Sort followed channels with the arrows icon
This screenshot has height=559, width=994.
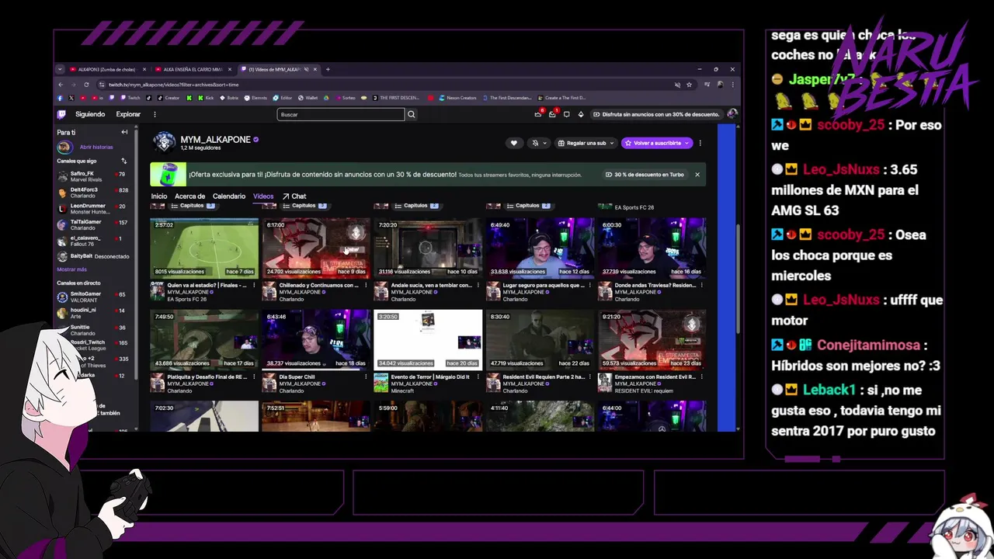(123, 161)
